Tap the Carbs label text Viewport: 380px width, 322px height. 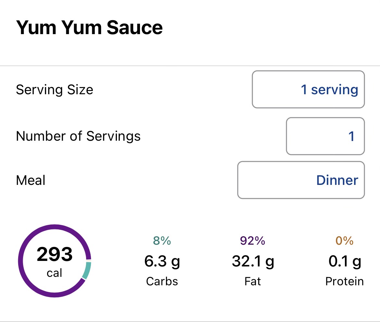[162, 281]
